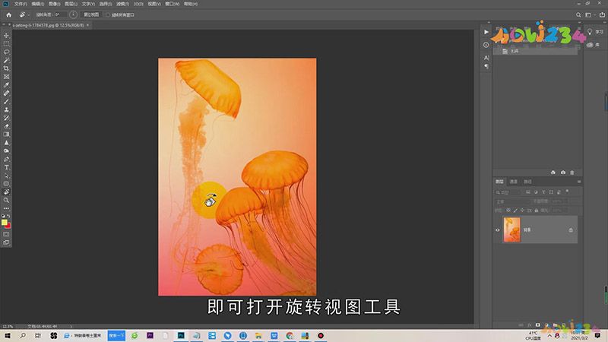The height and width of the screenshot is (342, 608).
Task: Filter layers by adjustment layer icon
Action: 536,192
